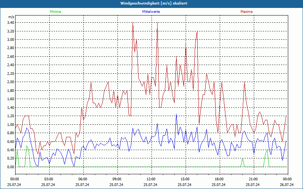This screenshot has width=303, height=189.
Task: Click the '0,00' y-axis value
Action: pos(11,167)
